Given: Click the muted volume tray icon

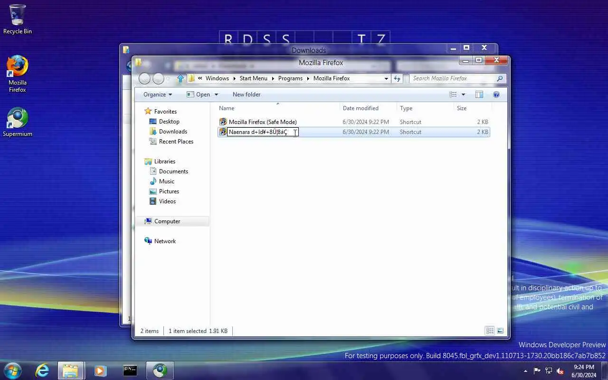Looking at the screenshot, I should [560, 371].
